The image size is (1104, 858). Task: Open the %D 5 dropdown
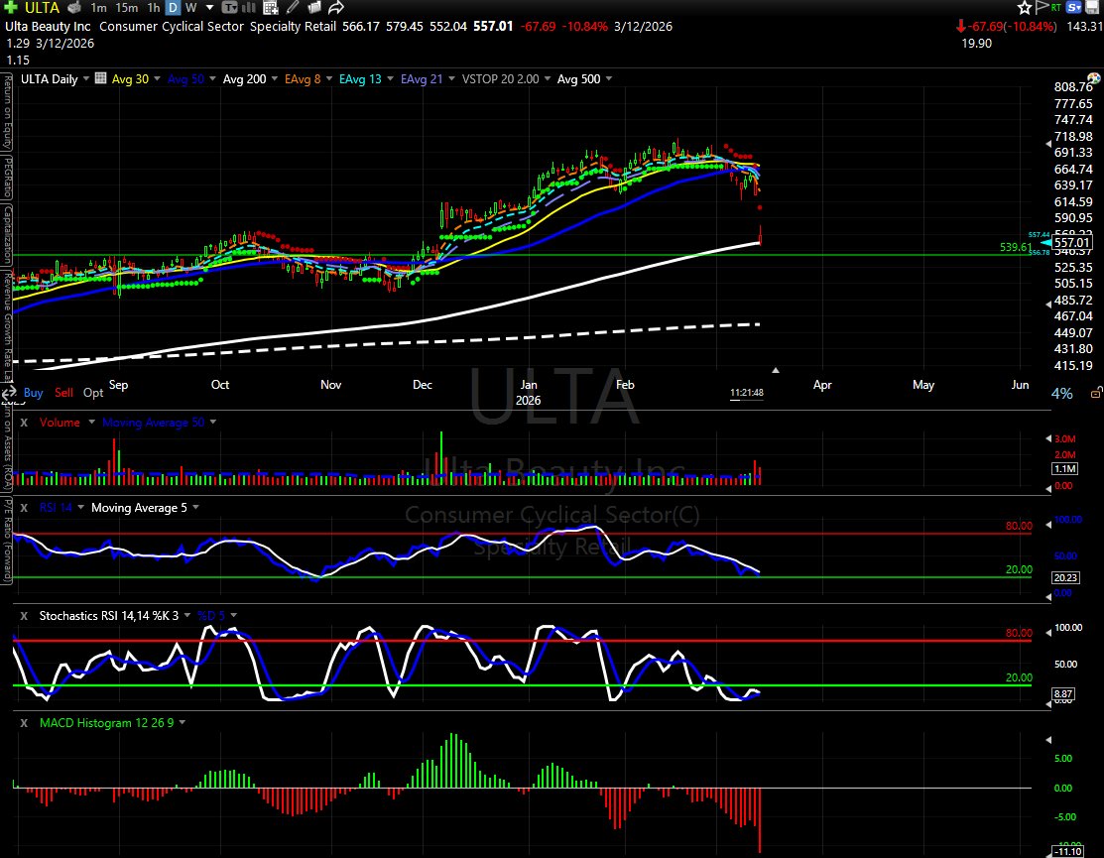pyautogui.click(x=233, y=616)
